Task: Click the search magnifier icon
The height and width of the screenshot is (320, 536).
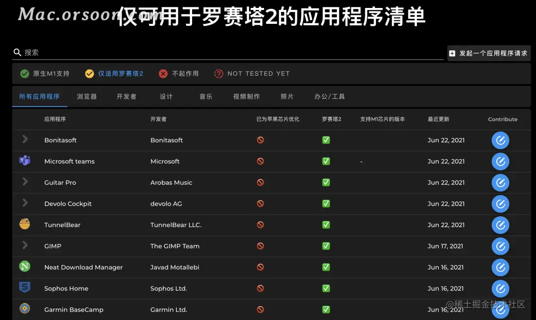Action: pyautogui.click(x=17, y=52)
